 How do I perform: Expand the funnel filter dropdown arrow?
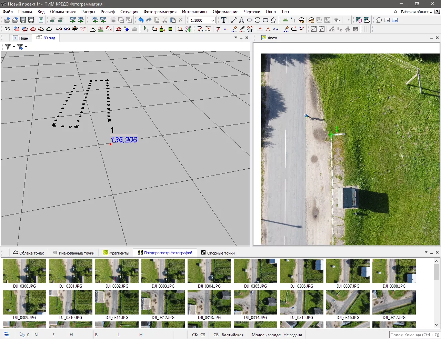(x=14, y=47)
